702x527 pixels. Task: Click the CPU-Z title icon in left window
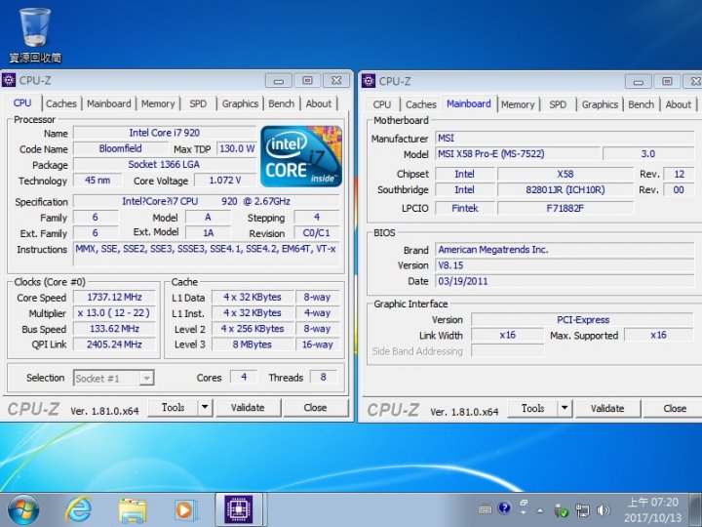point(9,80)
